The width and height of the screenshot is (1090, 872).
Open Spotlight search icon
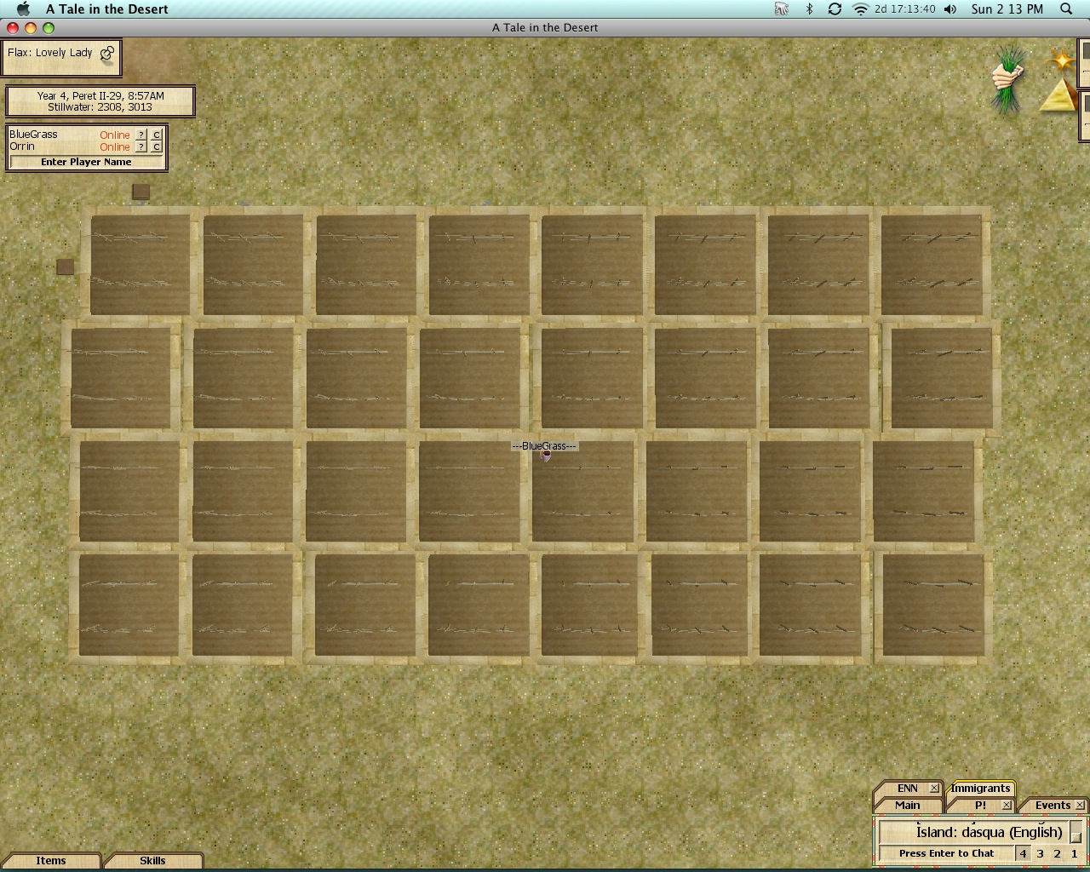pyautogui.click(x=1066, y=9)
